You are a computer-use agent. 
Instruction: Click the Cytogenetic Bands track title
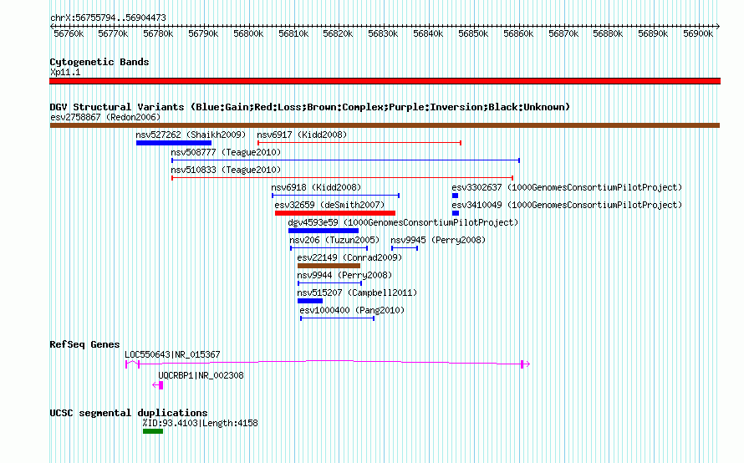99,62
